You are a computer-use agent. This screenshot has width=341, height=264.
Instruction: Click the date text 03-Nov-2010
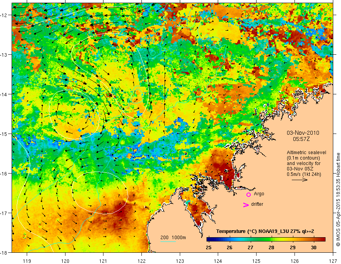(x=303, y=133)
